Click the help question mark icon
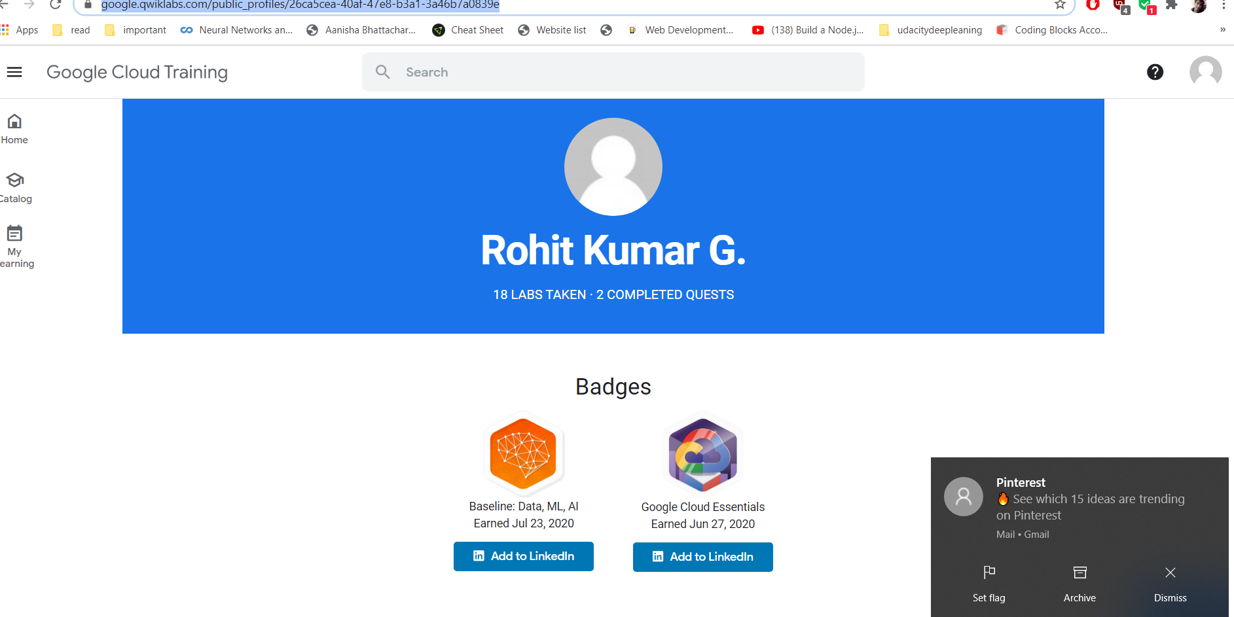Image resolution: width=1234 pixels, height=617 pixels. [x=1155, y=72]
